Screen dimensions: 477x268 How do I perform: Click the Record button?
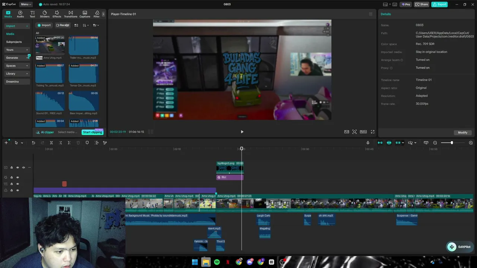point(62,25)
